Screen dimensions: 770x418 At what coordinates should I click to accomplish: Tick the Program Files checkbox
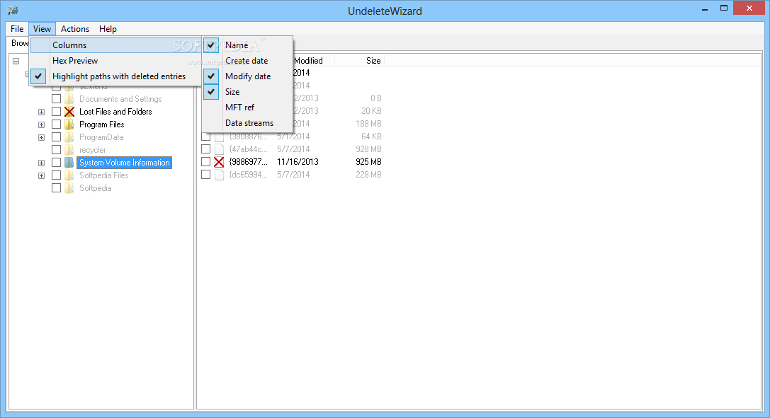coord(56,124)
